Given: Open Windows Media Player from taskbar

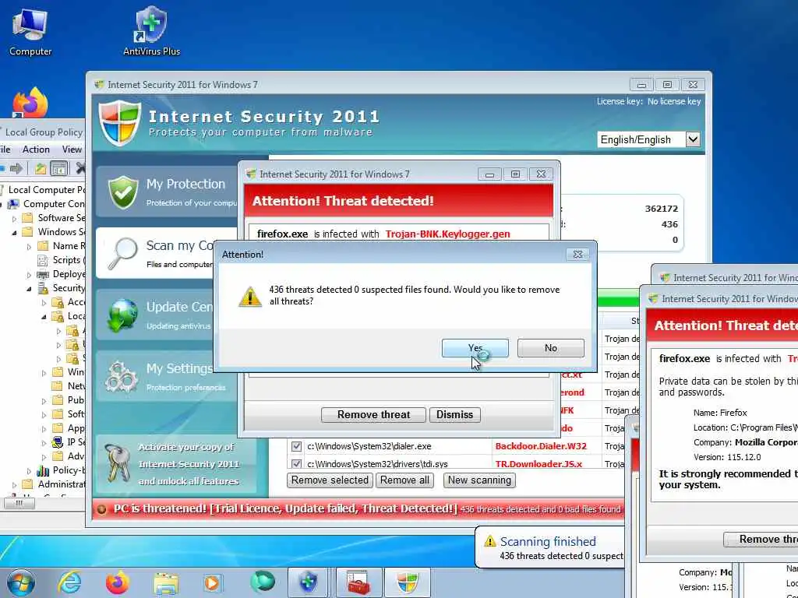Looking at the screenshot, I should click(212, 582).
